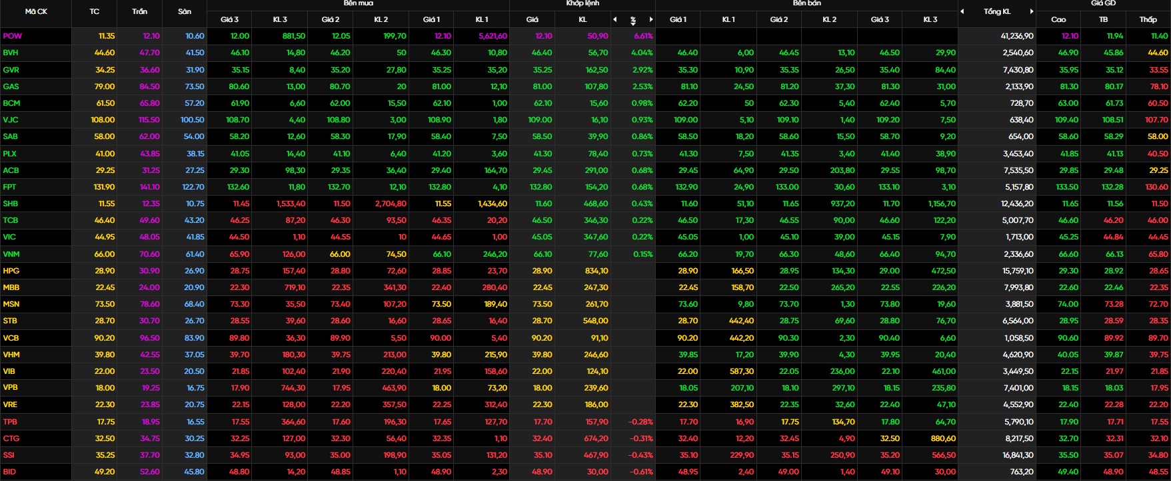1171x481 pixels.
Task: Open the VRE stock symbol
Action: click(x=10, y=404)
